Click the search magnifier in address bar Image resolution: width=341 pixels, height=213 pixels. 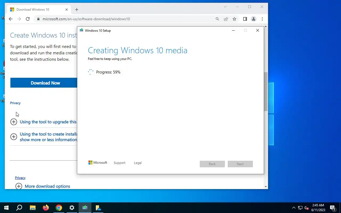point(217,19)
